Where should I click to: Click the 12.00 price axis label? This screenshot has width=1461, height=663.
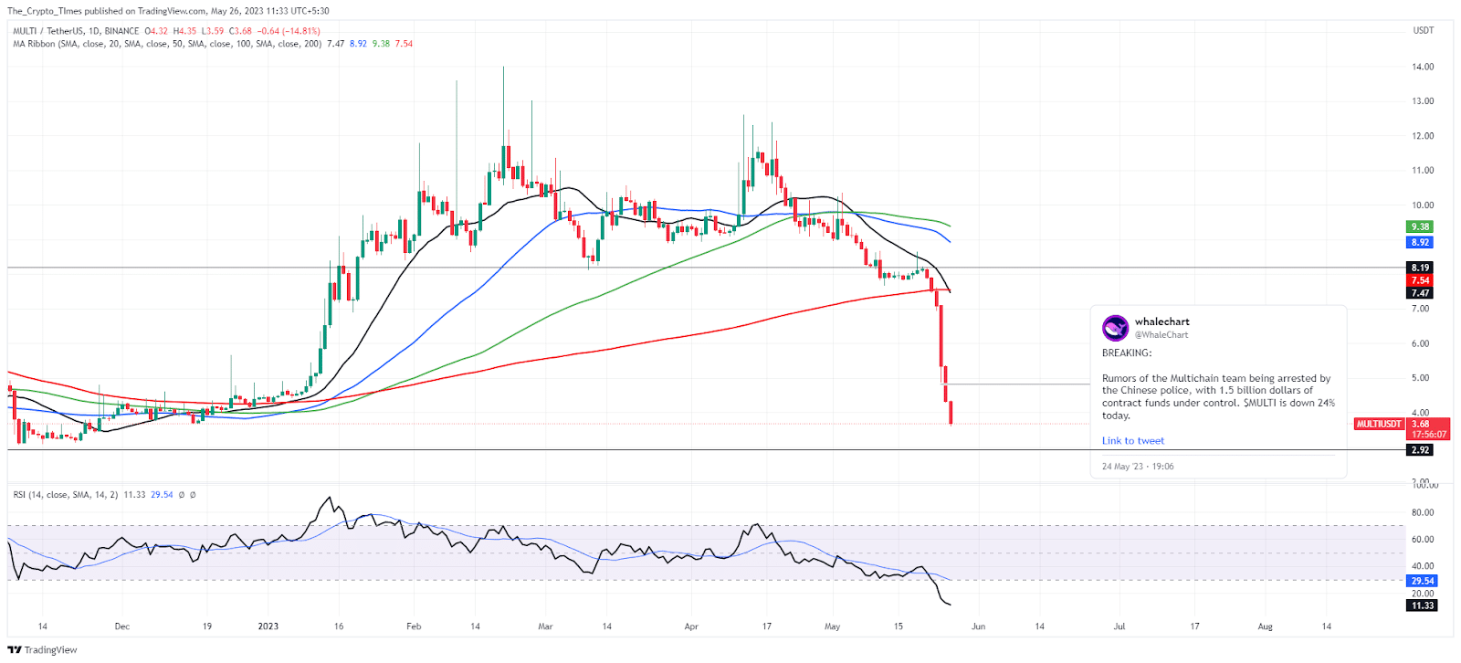pos(1423,136)
